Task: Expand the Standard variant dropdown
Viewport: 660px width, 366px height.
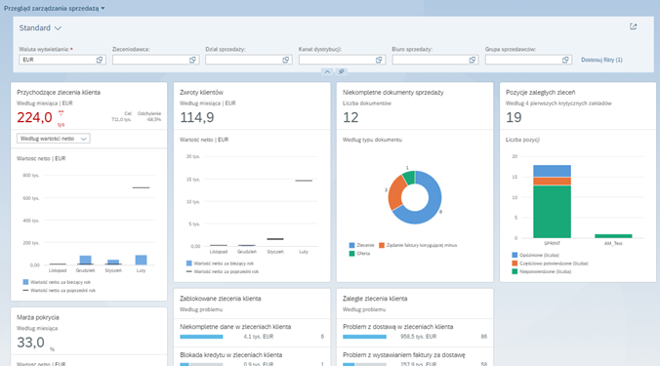Action: 40,28
